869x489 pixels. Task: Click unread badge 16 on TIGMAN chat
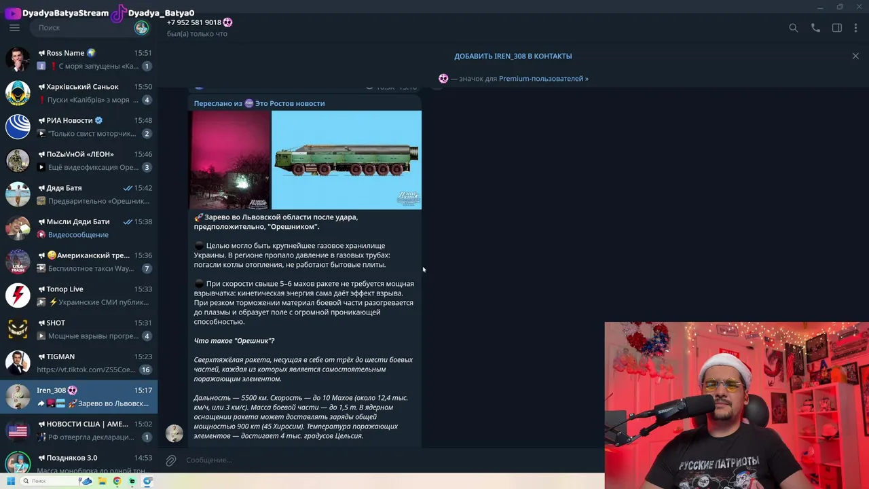(x=145, y=369)
